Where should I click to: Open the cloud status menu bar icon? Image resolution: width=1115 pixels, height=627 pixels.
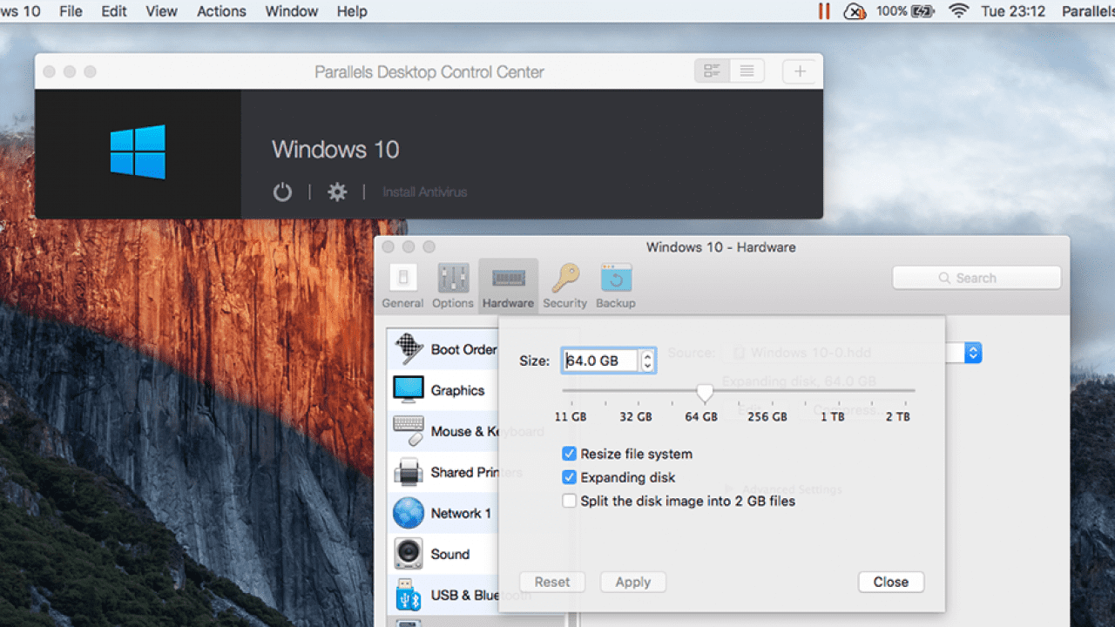click(855, 11)
